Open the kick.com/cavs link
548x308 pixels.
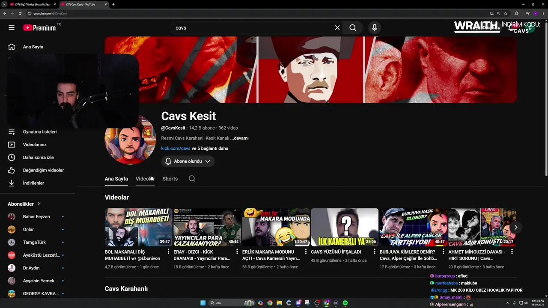pyautogui.click(x=176, y=148)
